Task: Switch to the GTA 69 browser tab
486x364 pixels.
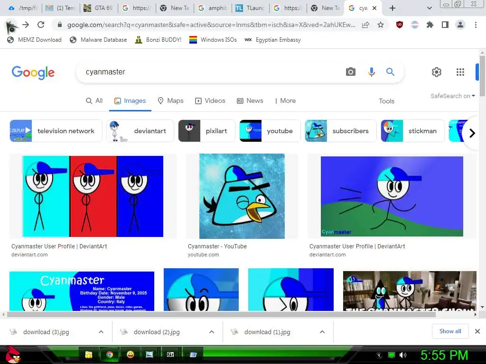Action: 99,8
